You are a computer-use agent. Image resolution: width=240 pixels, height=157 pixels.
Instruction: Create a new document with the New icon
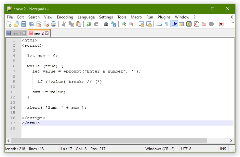click(x=9, y=24)
